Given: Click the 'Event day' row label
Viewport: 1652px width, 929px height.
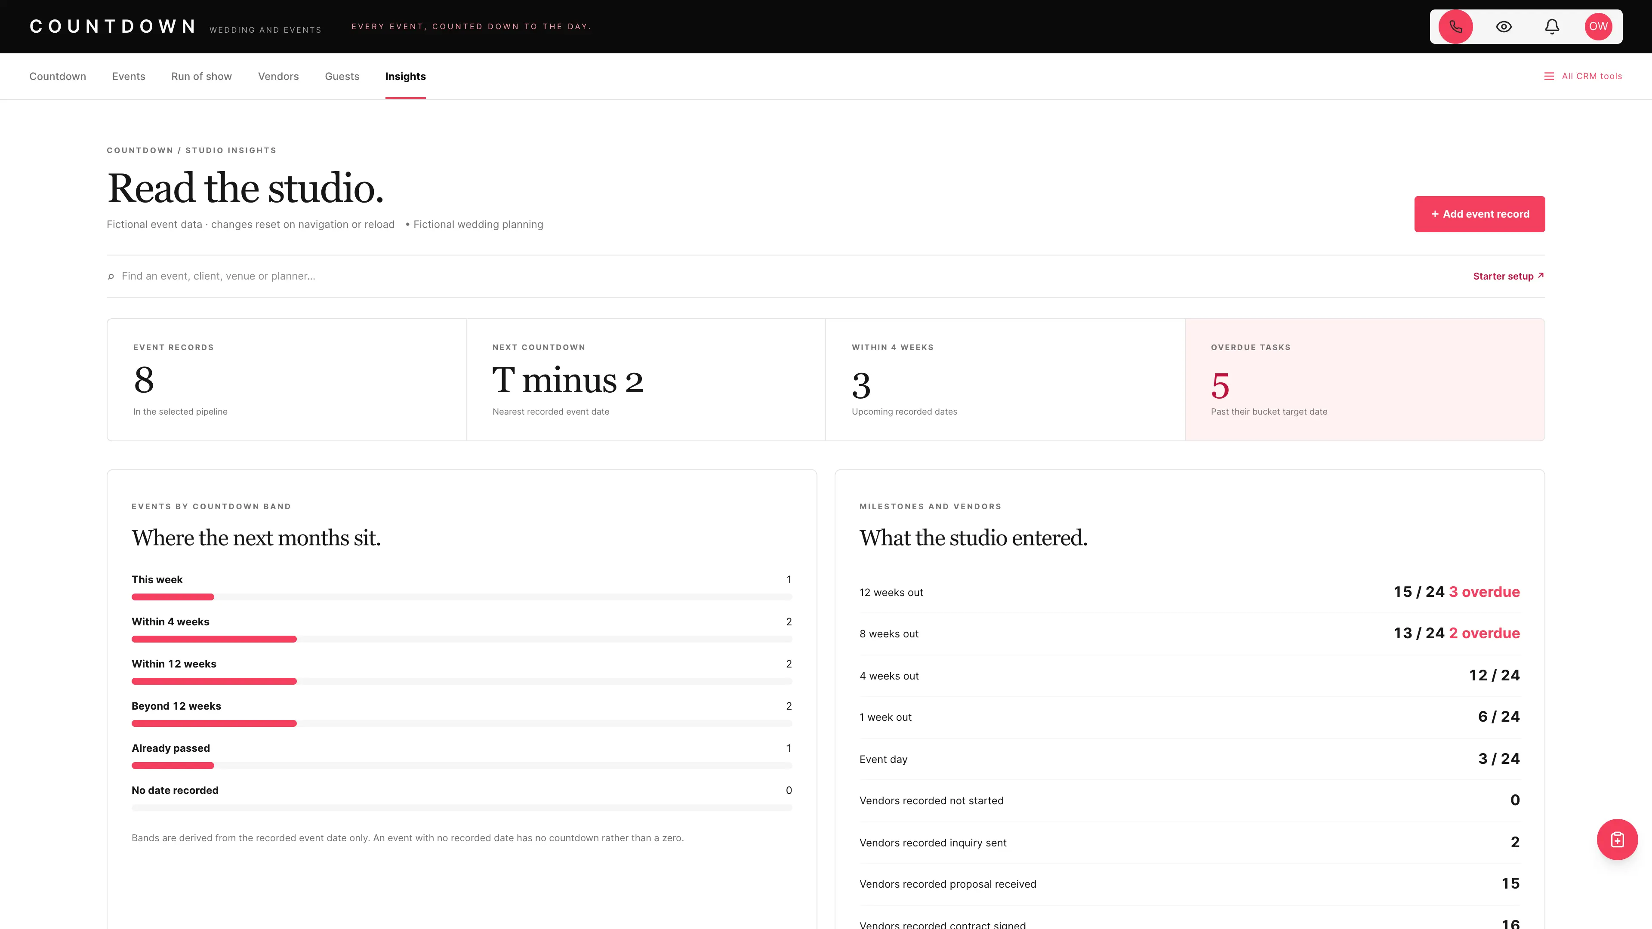Looking at the screenshot, I should [x=883, y=759].
